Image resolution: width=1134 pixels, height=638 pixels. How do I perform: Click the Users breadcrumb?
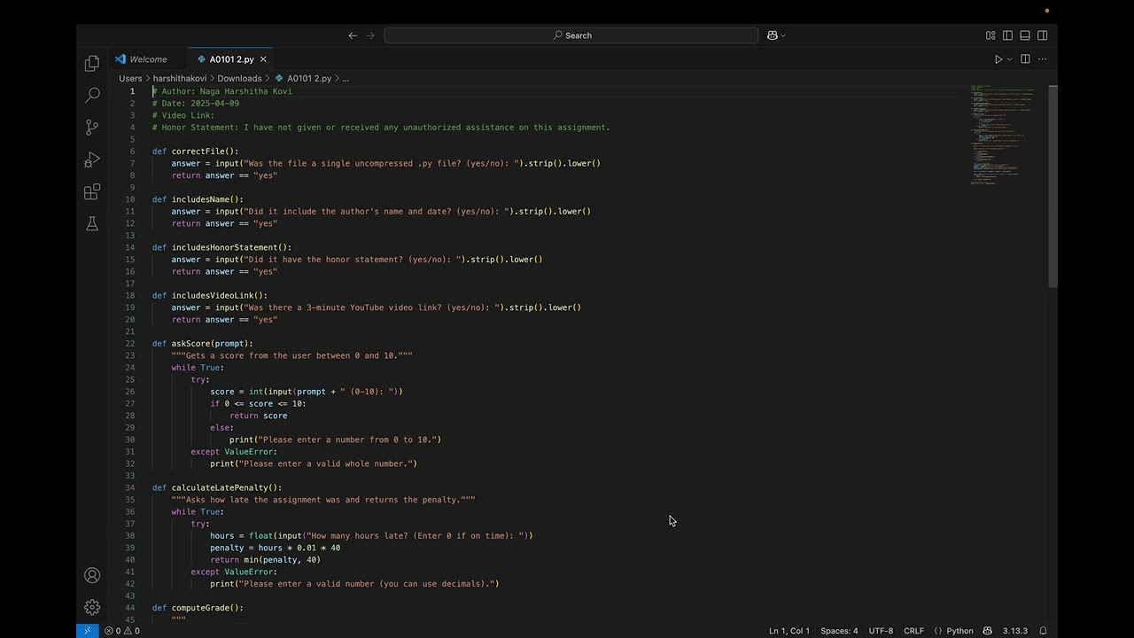[130, 78]
